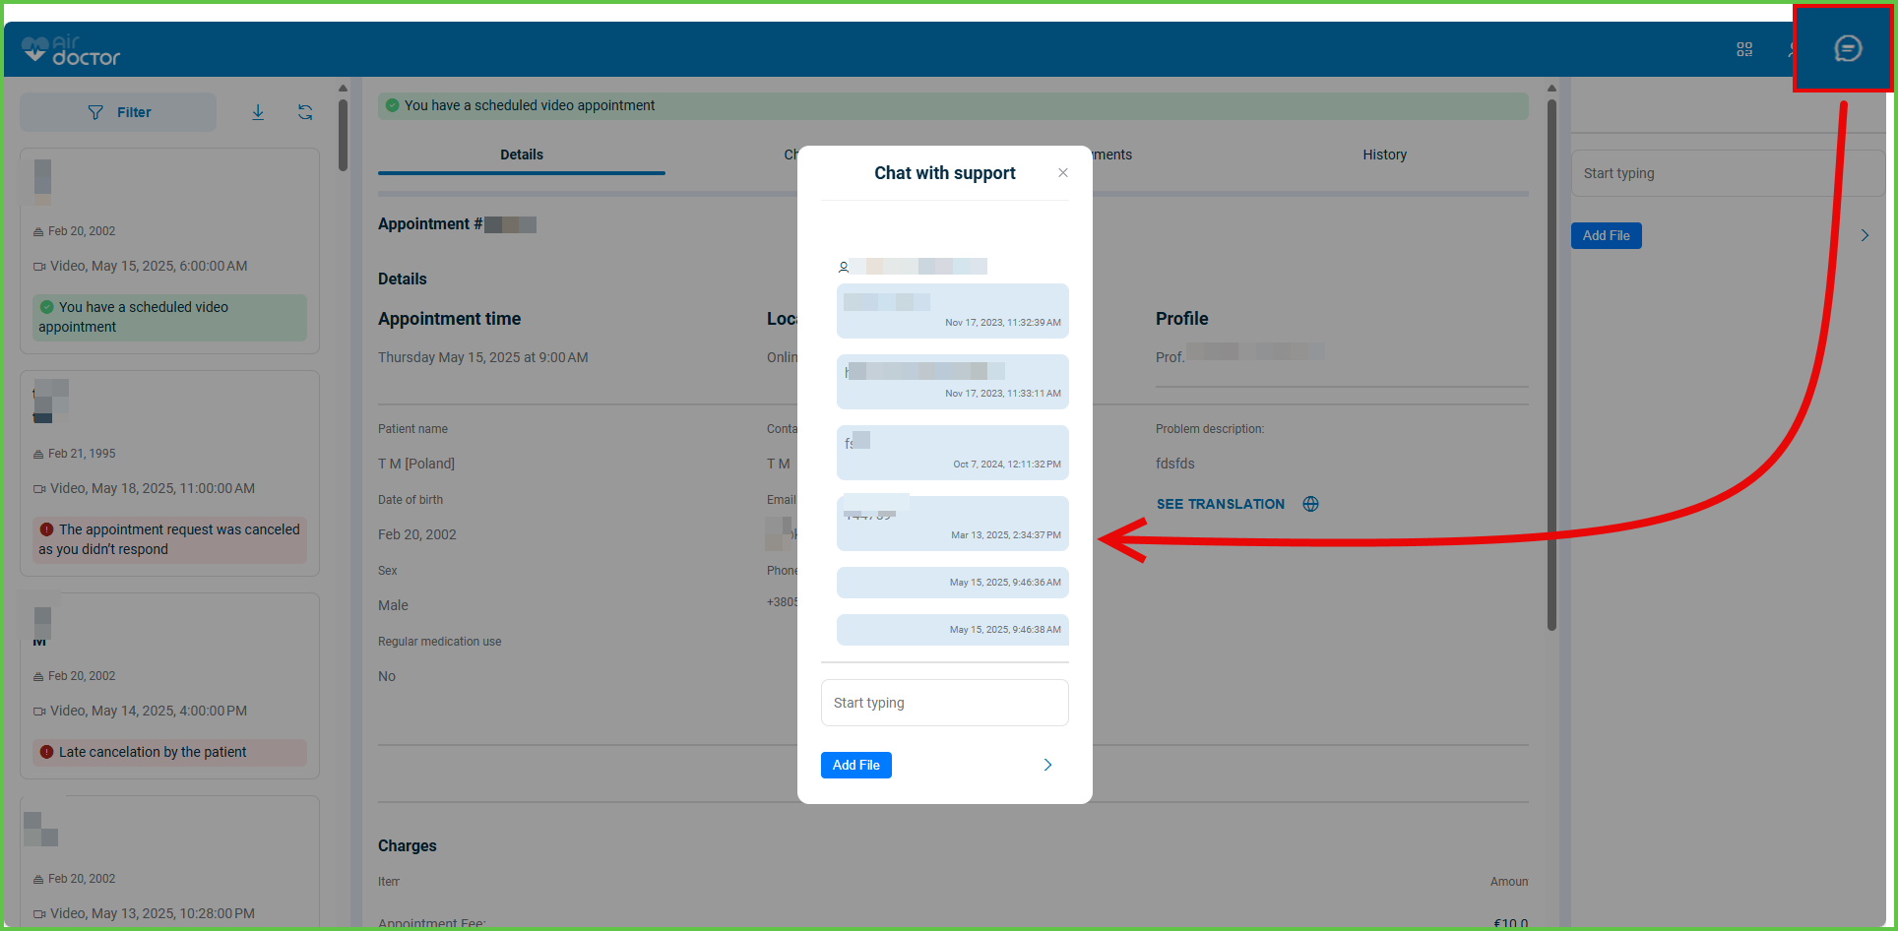Open the support chat icon in header
The height and width of the screenshot is (931, 1898).
(x=1848, y=48)
